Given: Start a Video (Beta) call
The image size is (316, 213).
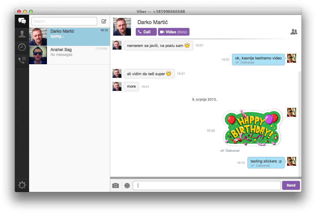Looking at the screenshot, I should click(x=173, y=32).
